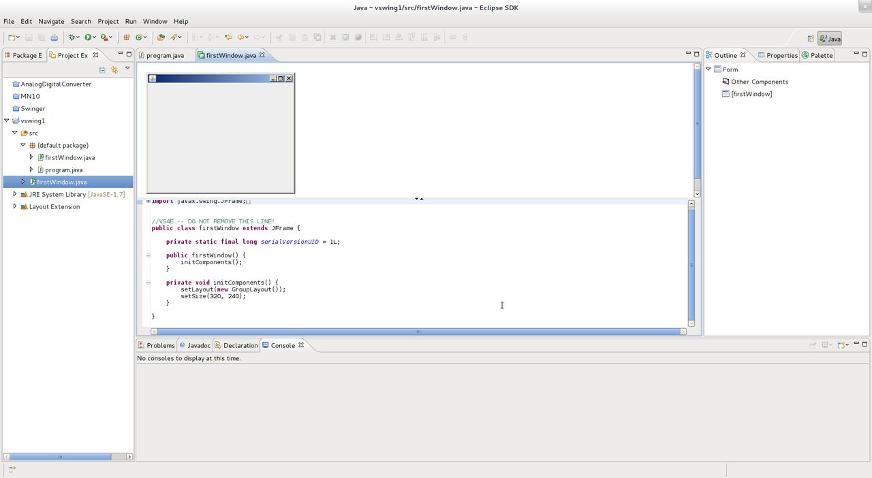The image size is (872, 478).
Task: Click the Open Console icon
Action: pos(841,345)
